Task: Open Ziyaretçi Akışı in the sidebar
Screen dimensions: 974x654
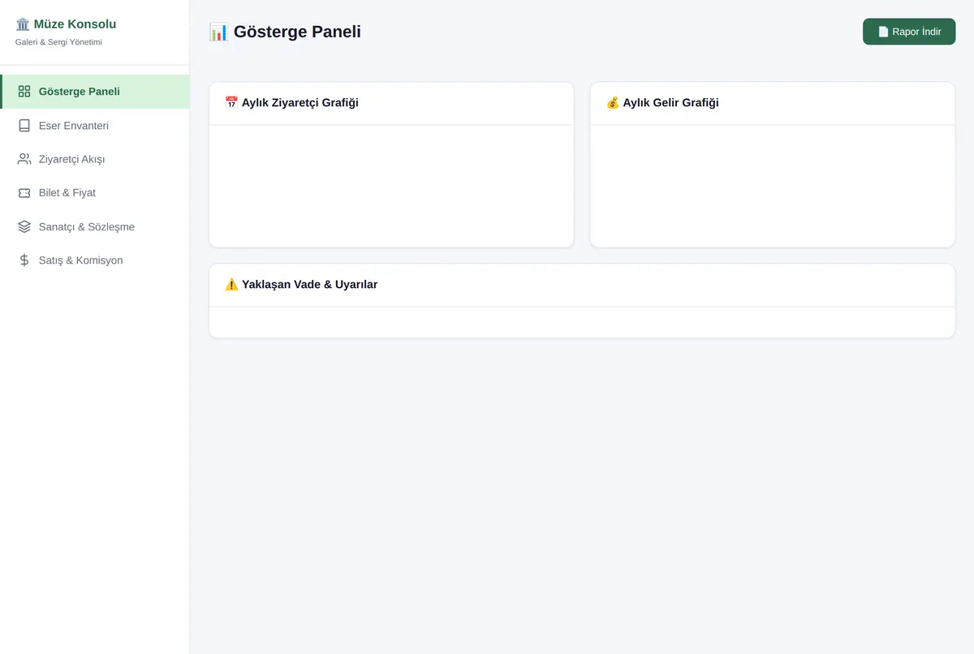Action: [x=95, y=159]
